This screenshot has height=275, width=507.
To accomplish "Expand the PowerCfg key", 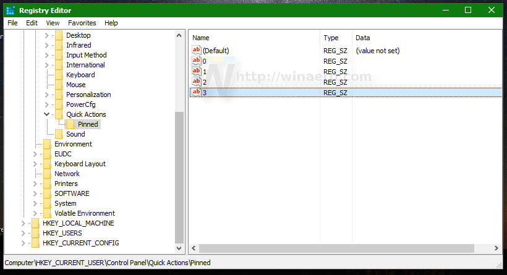I will pyautogui.click(x=46, y=104).
